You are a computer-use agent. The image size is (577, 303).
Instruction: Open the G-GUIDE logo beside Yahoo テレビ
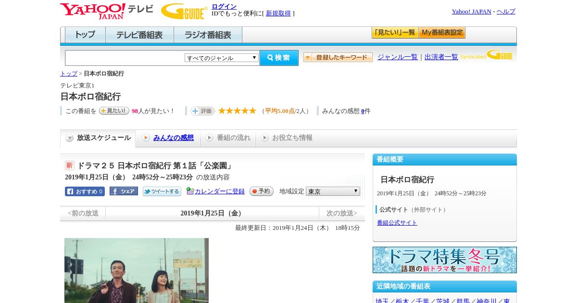[184, 11]
